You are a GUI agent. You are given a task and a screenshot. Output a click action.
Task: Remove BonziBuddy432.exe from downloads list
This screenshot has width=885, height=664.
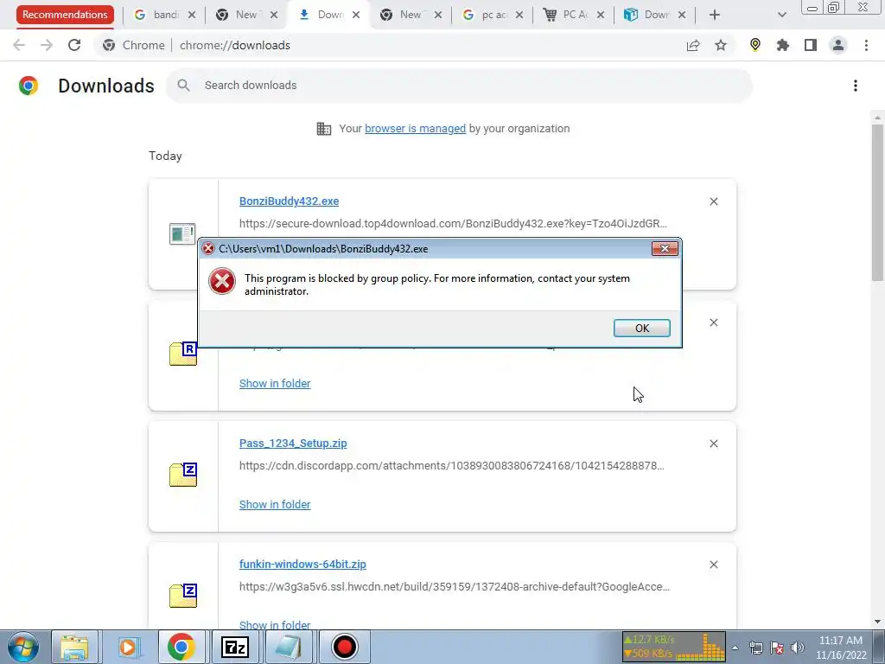point(713,201)
